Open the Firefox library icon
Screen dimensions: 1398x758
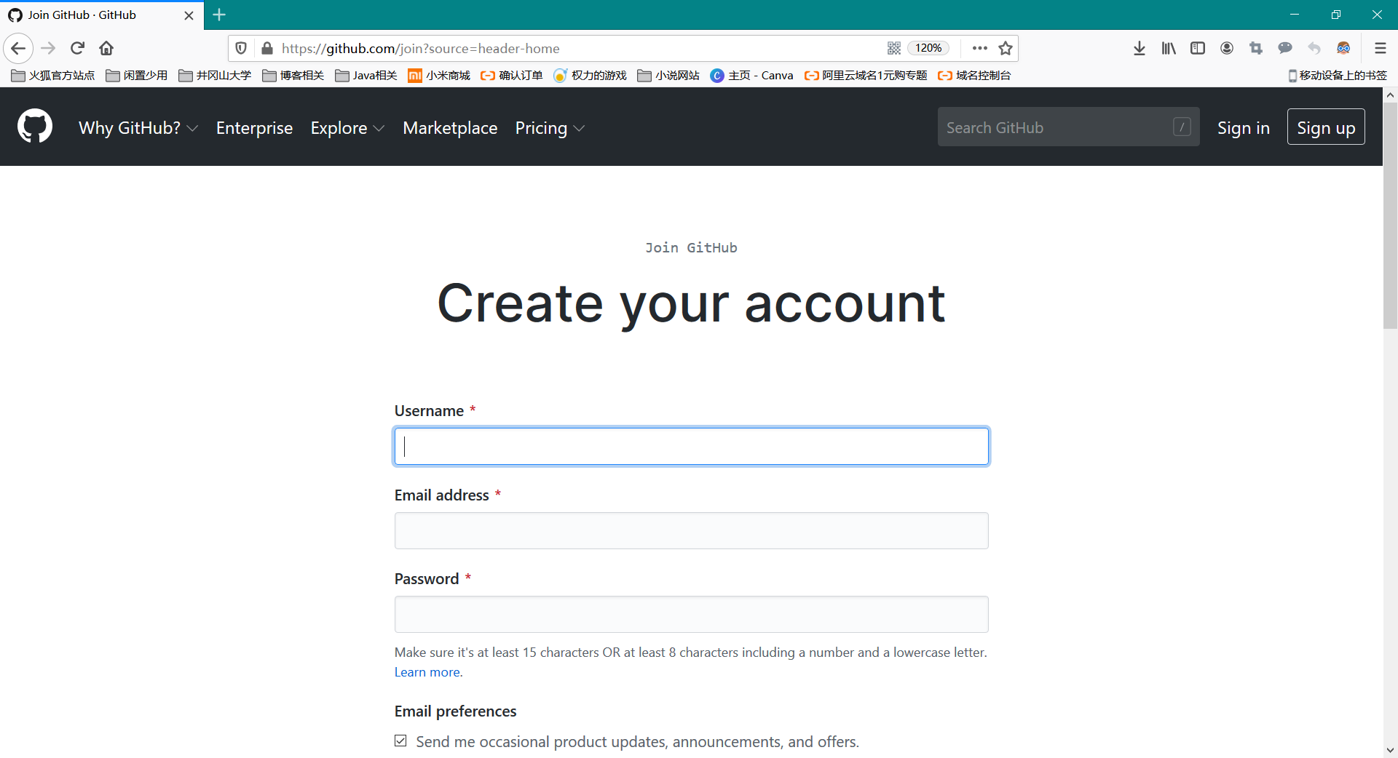coord(1169,48)
